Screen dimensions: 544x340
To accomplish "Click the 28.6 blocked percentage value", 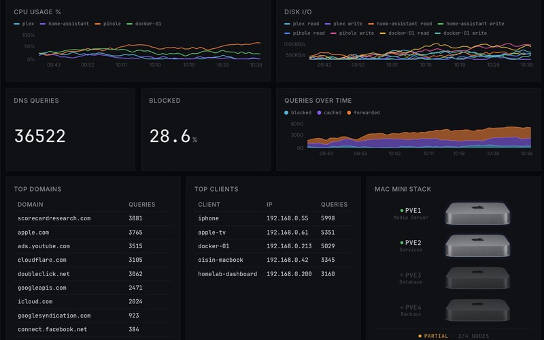I will point(170,136).
